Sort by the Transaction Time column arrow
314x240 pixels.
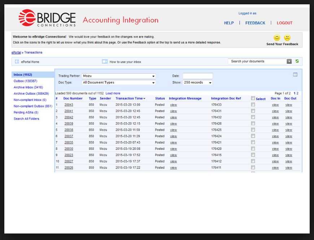[x=144, y=98]
